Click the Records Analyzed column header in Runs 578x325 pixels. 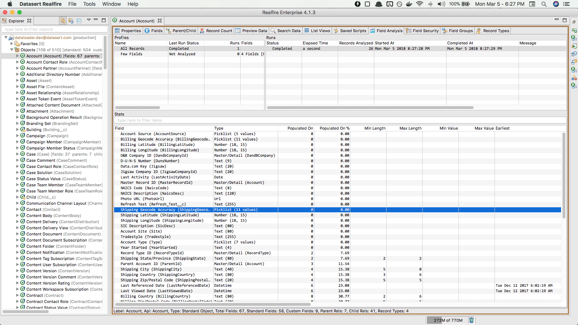click(356, 43)
